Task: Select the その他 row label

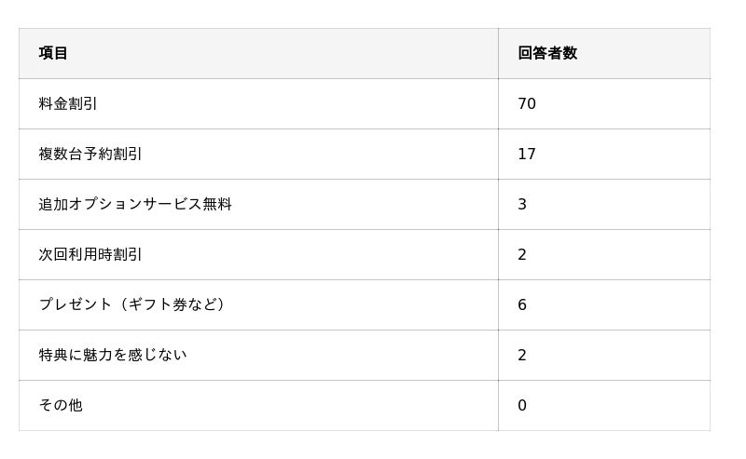Action: coord(61,405)
